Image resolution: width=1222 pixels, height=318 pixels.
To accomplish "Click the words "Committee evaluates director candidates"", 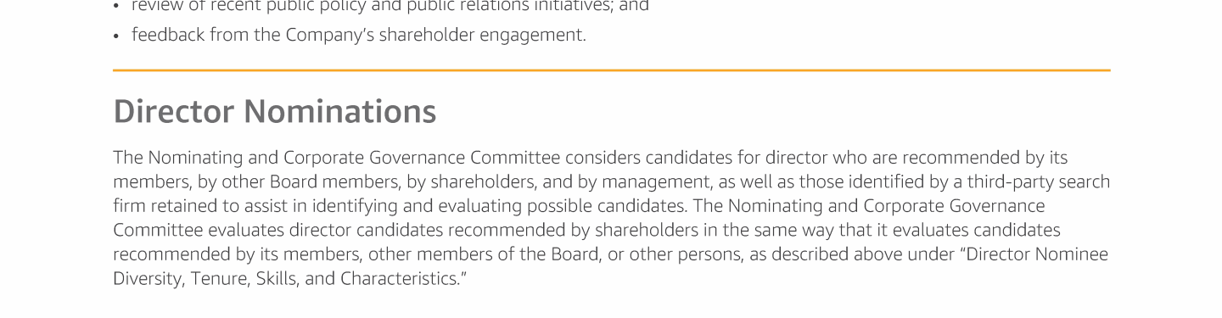I will point(278,230).
